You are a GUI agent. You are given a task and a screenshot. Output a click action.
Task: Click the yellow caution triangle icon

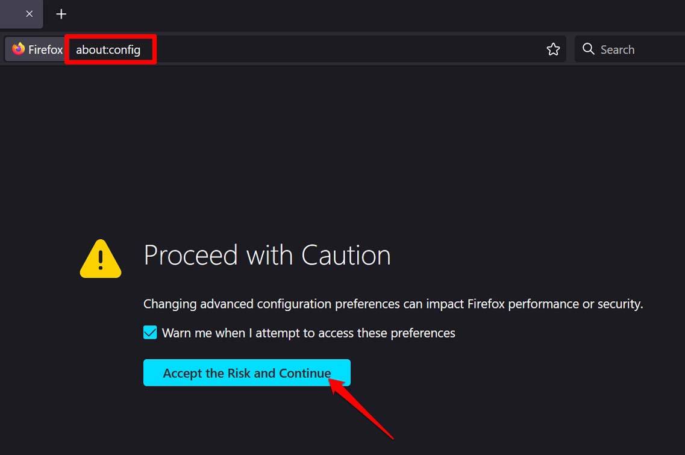click(x=100, y=258)
